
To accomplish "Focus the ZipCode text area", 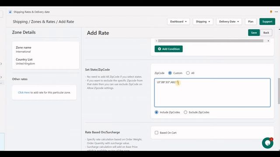I will tap(212, 92).
